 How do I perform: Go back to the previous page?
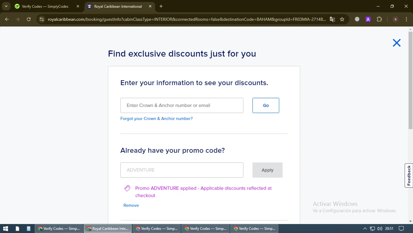pos(7,19)
